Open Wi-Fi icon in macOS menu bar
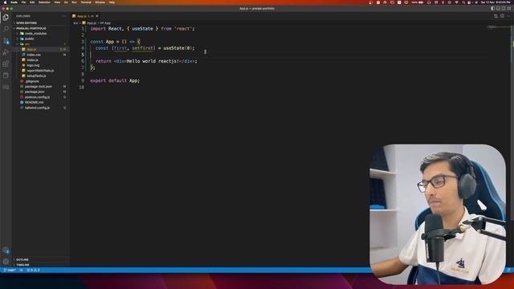 tap(456, 2)
